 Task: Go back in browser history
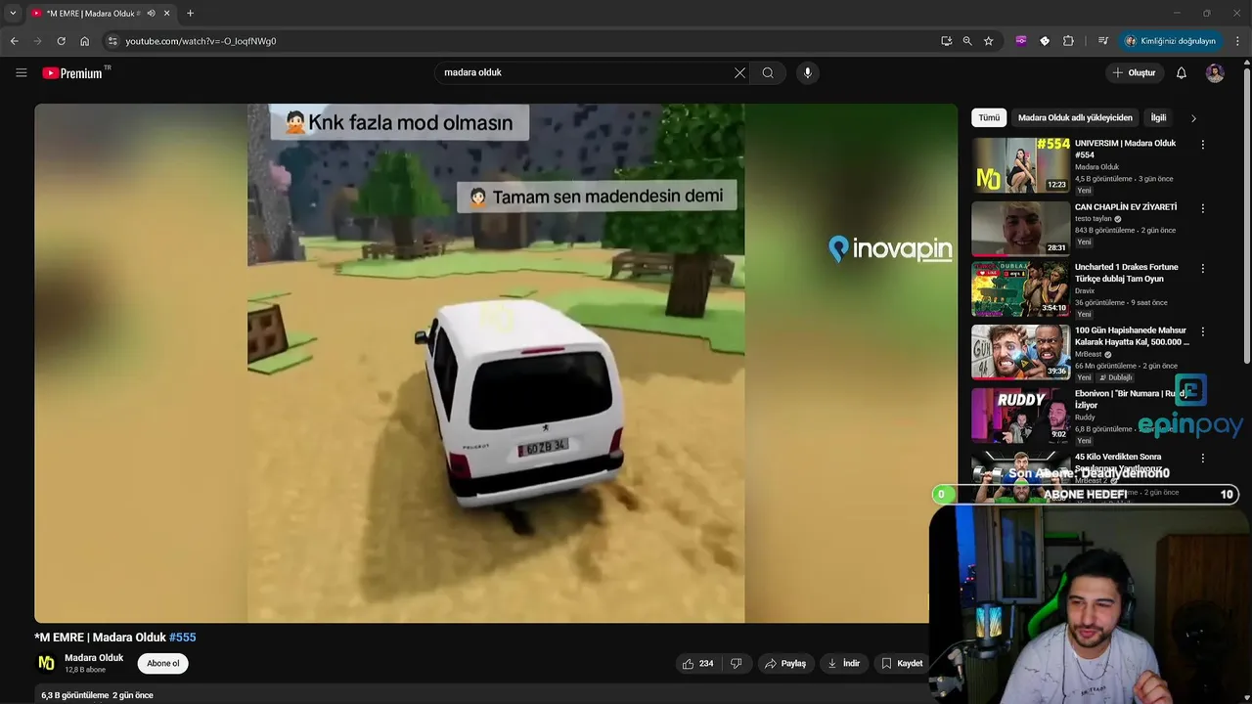[x=15, y=41]
